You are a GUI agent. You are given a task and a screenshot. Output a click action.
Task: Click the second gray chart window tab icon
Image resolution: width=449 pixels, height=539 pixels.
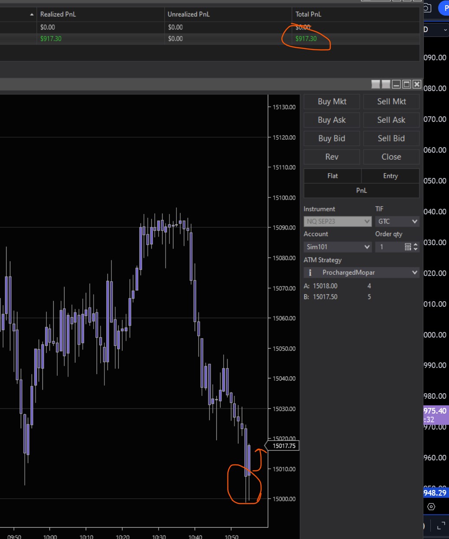(386, 84)
